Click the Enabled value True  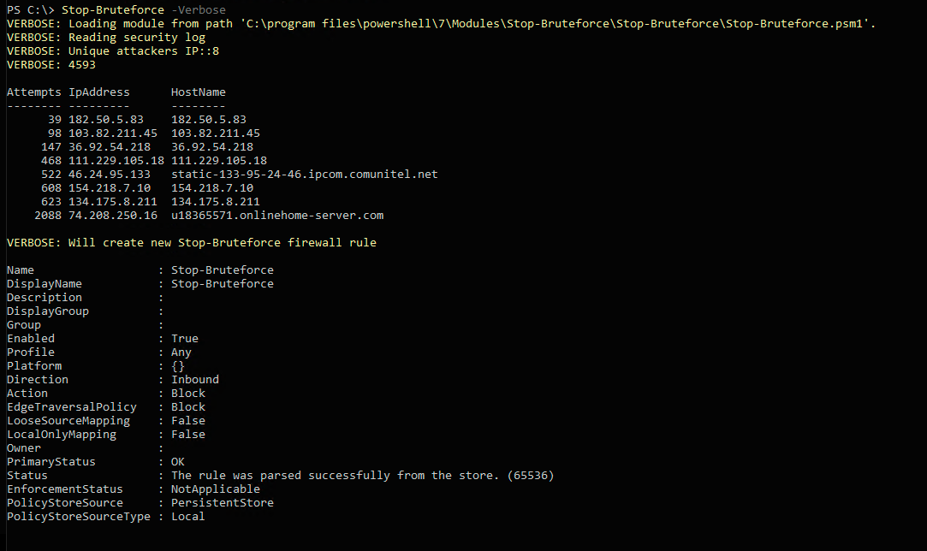point(185,338)
